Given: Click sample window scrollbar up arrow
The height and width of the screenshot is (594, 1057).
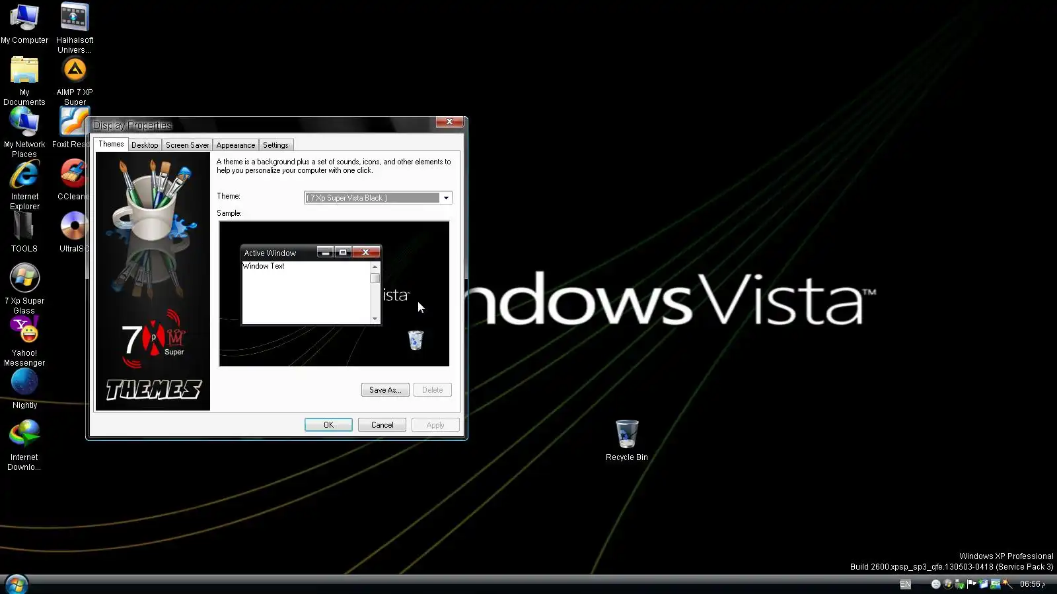Looking at the screenshot, I should [375, 267].
